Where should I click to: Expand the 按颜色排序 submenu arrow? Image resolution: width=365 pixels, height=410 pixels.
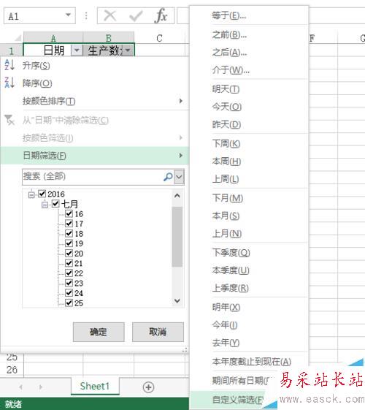[x=180, y=101]
